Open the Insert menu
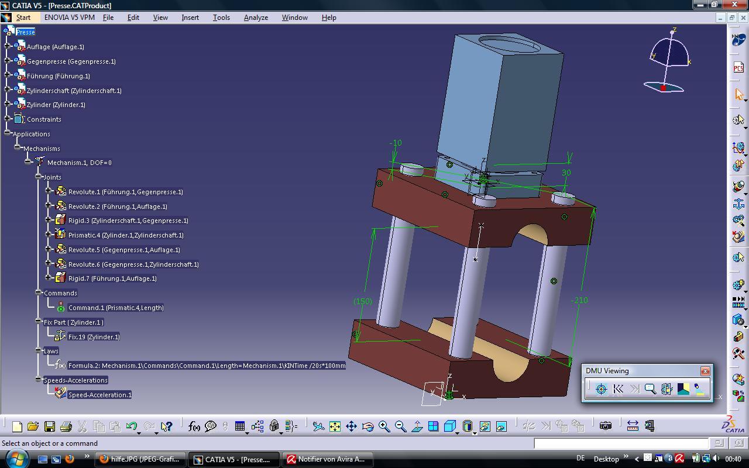The height and width of the screenshot is (468, 749). (x=190, y=18)
